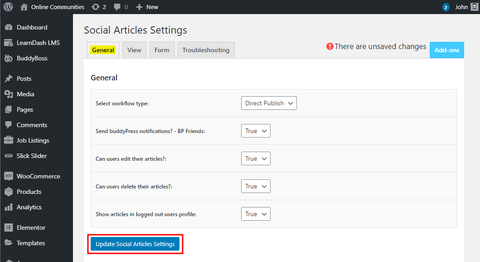
Task: Open the Media library from the sidebar
Action: 26,94
